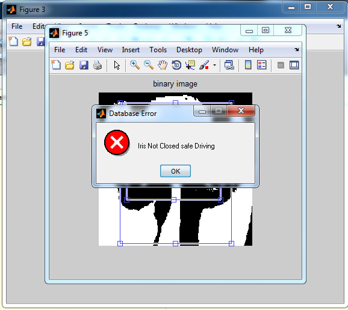Click the dock arrow in Figure 3 menu bar
Image resolution: width=348 pixels, height=310 pixels.
click(339, 26)
